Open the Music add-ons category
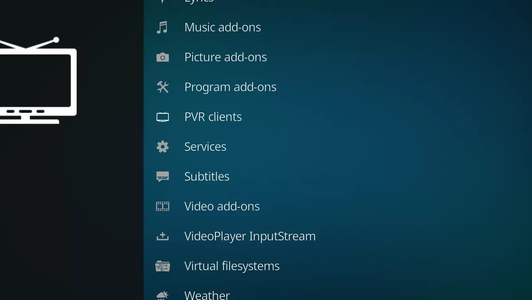Screen dimensions: 532x300 click(x=223, y=27)
